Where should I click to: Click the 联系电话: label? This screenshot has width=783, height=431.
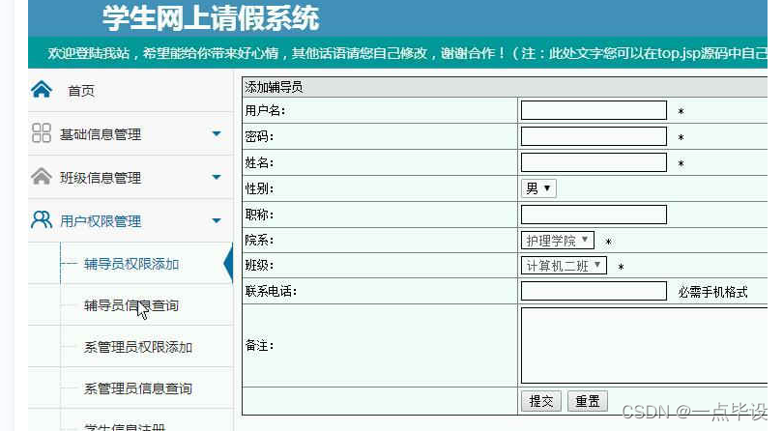271,291
